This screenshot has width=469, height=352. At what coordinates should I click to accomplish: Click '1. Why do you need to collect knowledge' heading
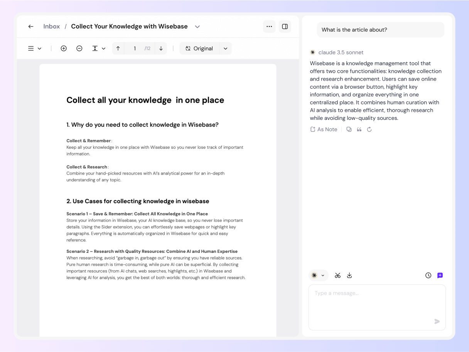(x=142, y=125)
